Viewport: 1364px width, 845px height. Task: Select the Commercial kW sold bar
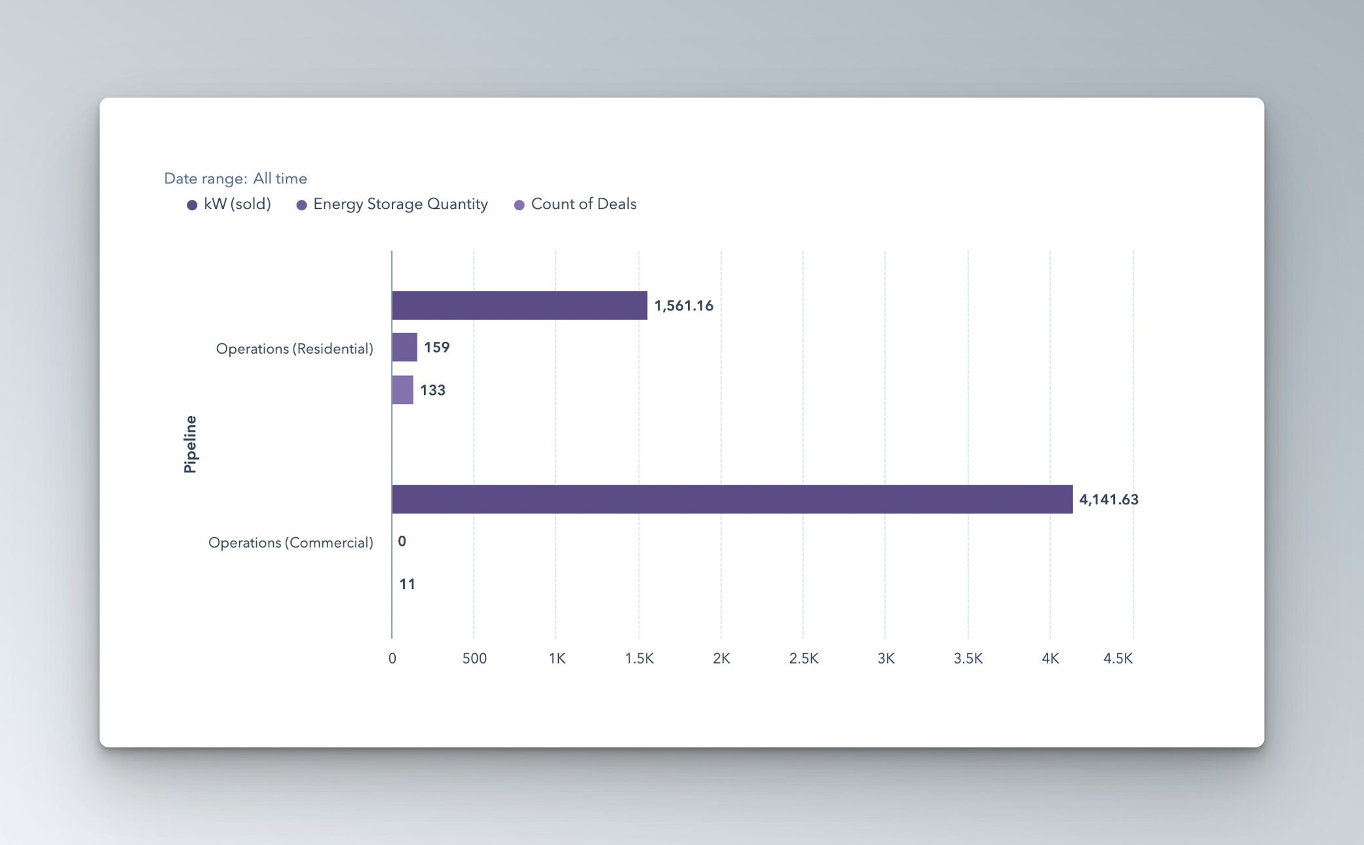click(732, 499)
